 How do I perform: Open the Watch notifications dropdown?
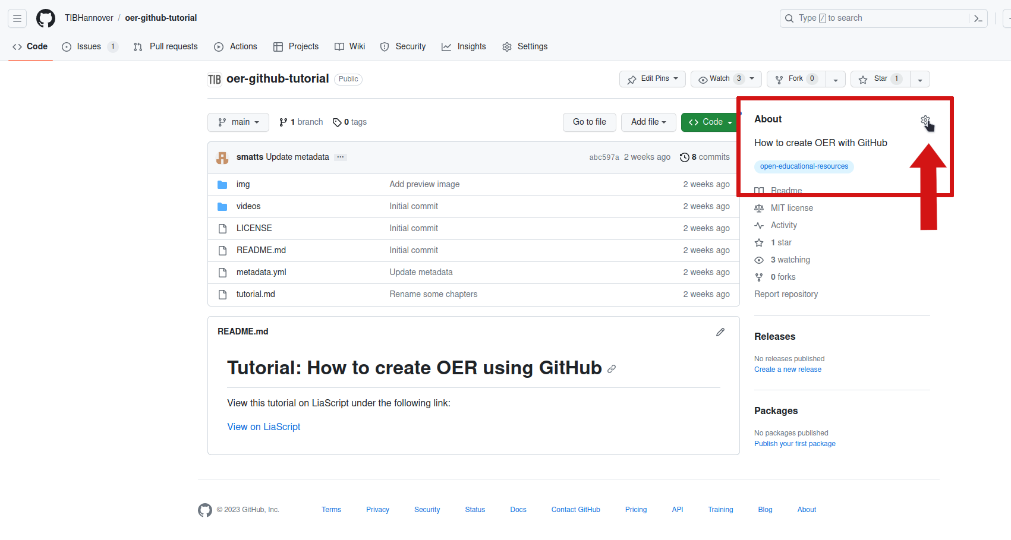726,79
